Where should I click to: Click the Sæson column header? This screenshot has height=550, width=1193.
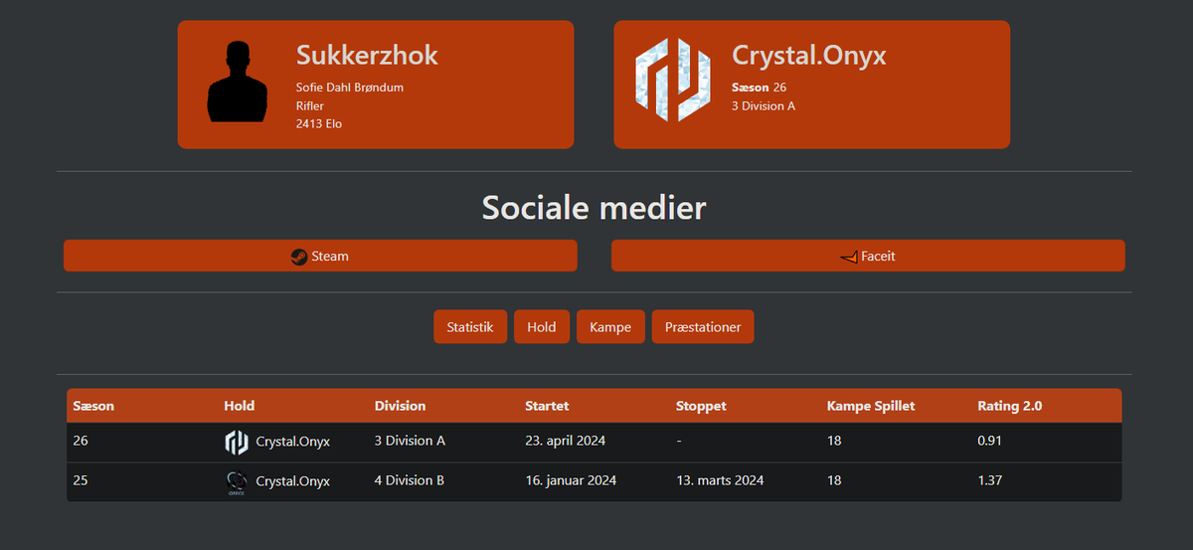[x=93, y=406]
